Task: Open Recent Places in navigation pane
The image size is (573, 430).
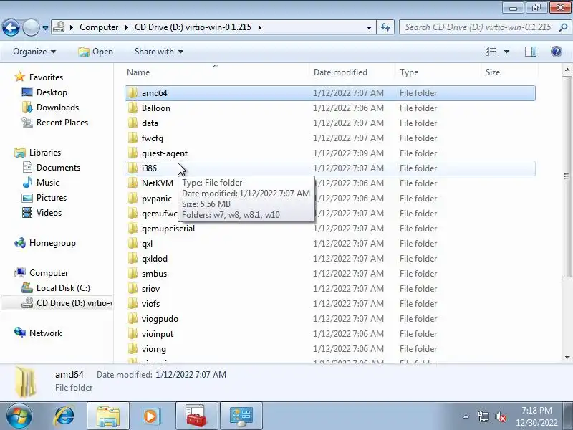Action: 62,122
